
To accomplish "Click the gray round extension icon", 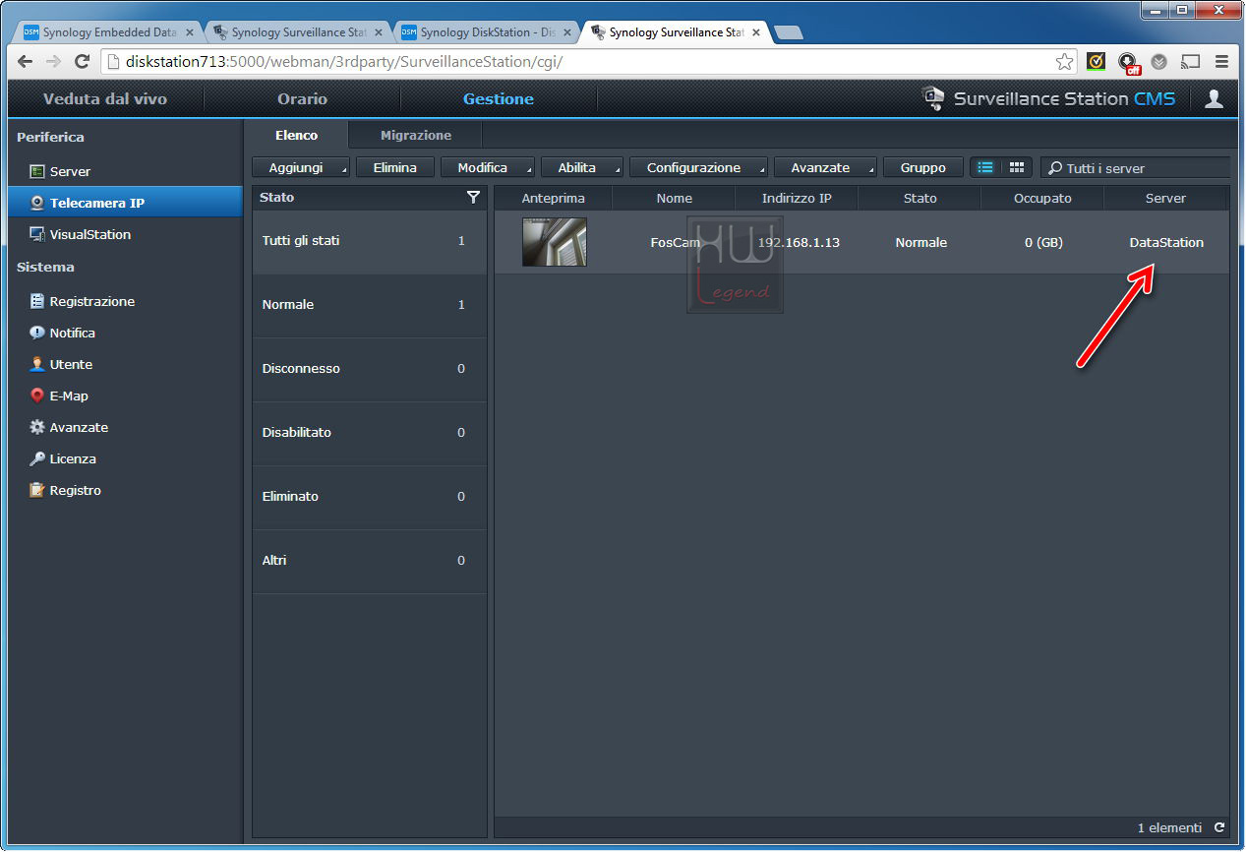I will (1159, 62).
